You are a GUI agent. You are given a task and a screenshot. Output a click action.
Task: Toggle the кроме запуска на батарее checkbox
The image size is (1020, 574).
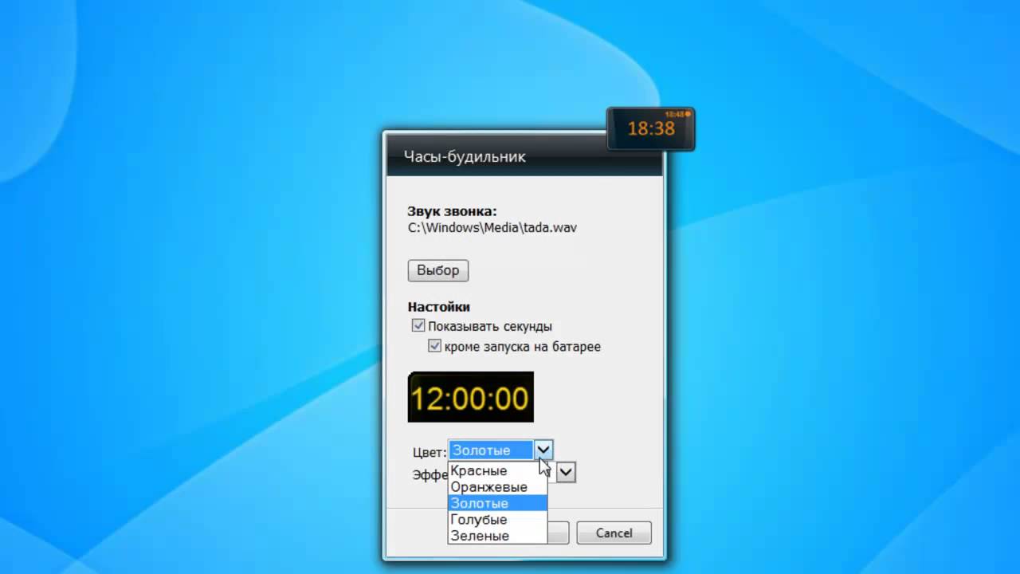point(434,346)
